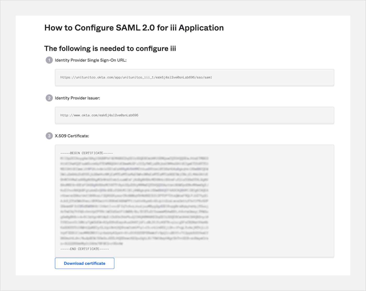Click the 'X.509 Certificate:' label
366x291 pixels.
click(72, 136)
